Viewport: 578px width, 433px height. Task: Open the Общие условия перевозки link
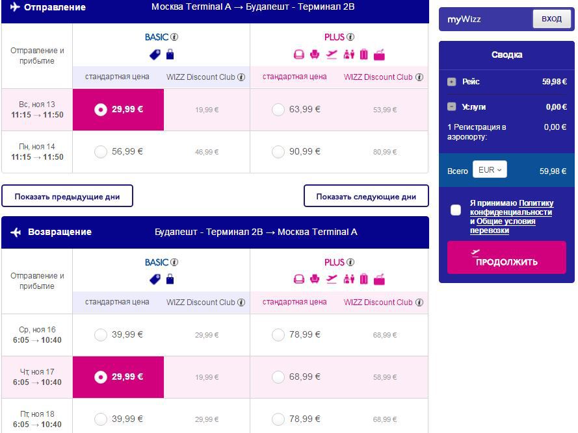[x=503, y=226]
